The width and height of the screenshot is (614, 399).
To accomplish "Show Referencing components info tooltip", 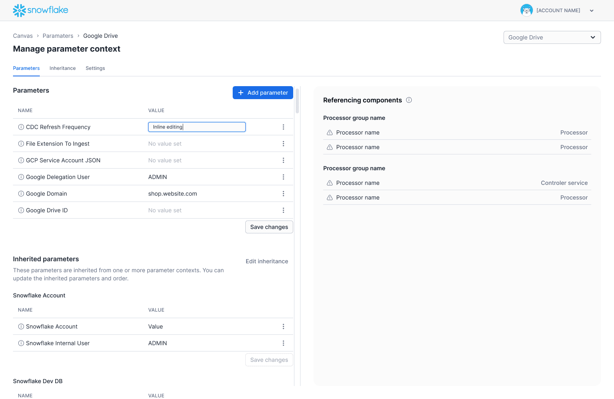I will [409, 100].
